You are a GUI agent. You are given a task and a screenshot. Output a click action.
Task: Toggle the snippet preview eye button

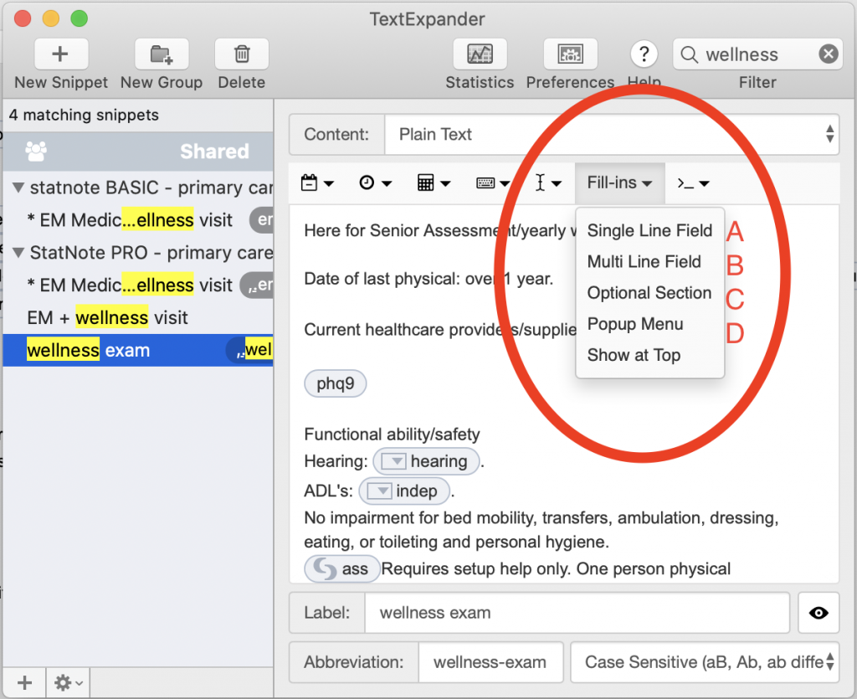coord(819,613)
